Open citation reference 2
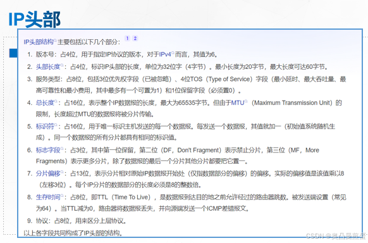This screenshot has width=368, height=243. tap(135, 38)
